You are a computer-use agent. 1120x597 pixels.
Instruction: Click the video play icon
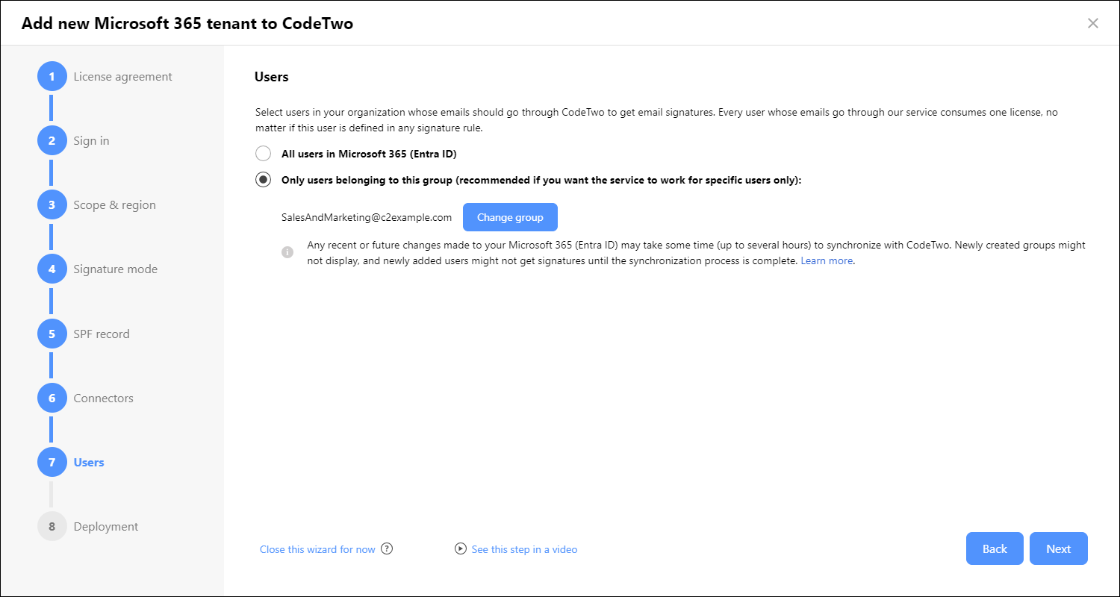pyautogui.click(x=460, y=549)
